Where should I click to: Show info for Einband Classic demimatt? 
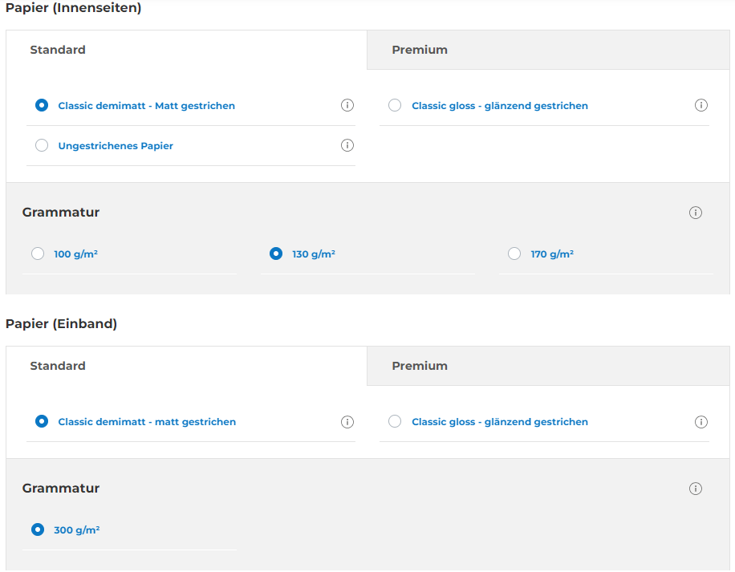[x=347, y=422]
